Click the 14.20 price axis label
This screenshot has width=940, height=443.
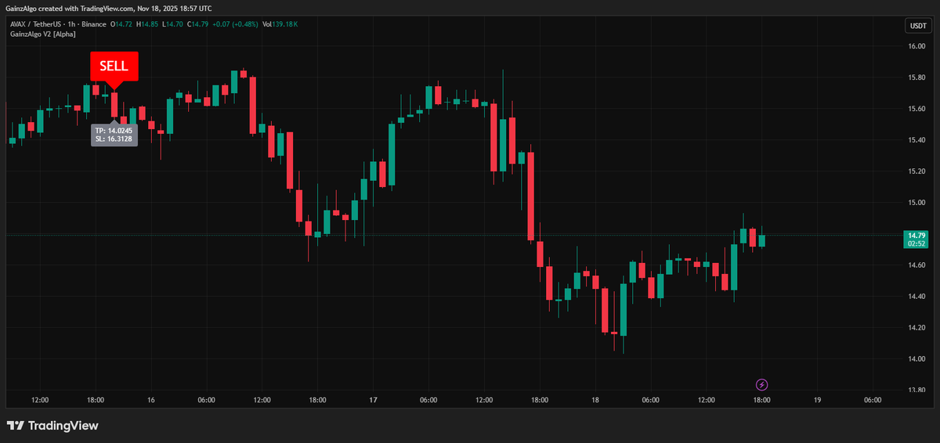coord(917,328)
